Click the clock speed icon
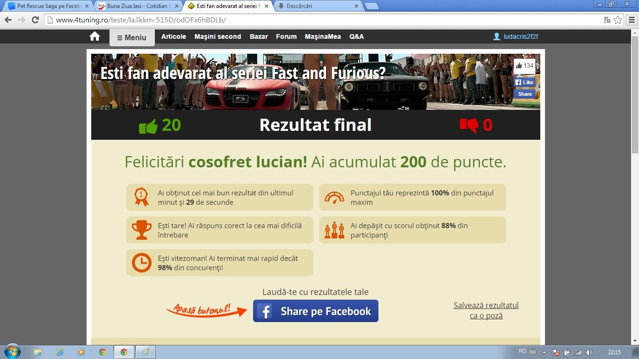Image resolution: width=639 pixels, height=359 pixels. 141,263
